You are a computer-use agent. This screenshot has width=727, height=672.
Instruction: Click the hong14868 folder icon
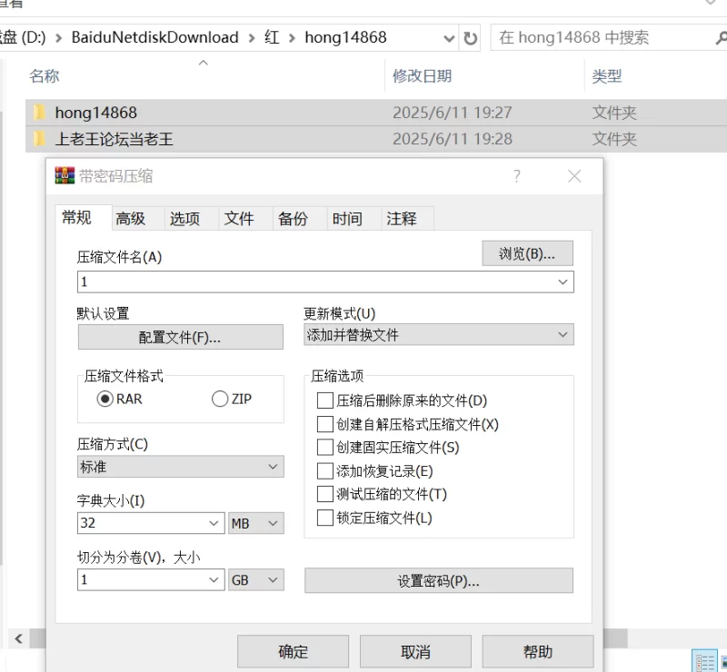39,113
